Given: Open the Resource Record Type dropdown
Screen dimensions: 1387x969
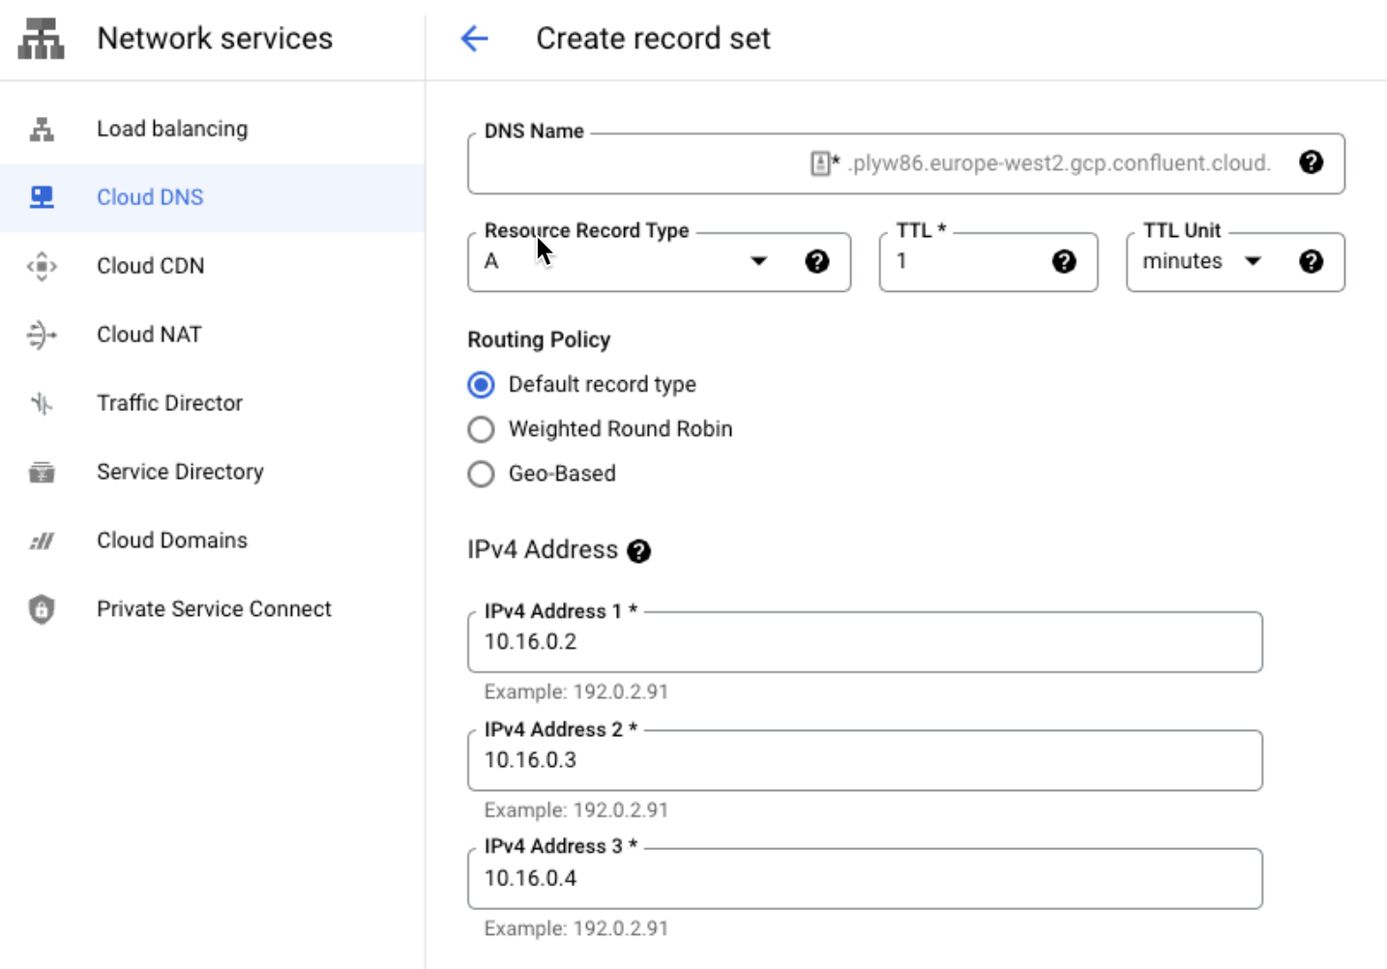Looking at the screenshot, I should (758, 261).
